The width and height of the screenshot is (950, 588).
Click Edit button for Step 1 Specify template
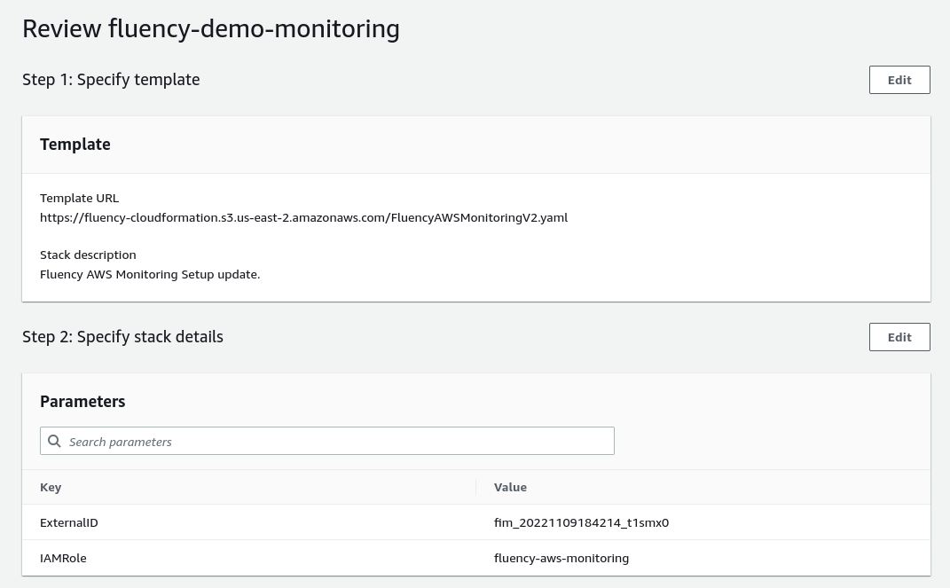click(x=899, y=80)
